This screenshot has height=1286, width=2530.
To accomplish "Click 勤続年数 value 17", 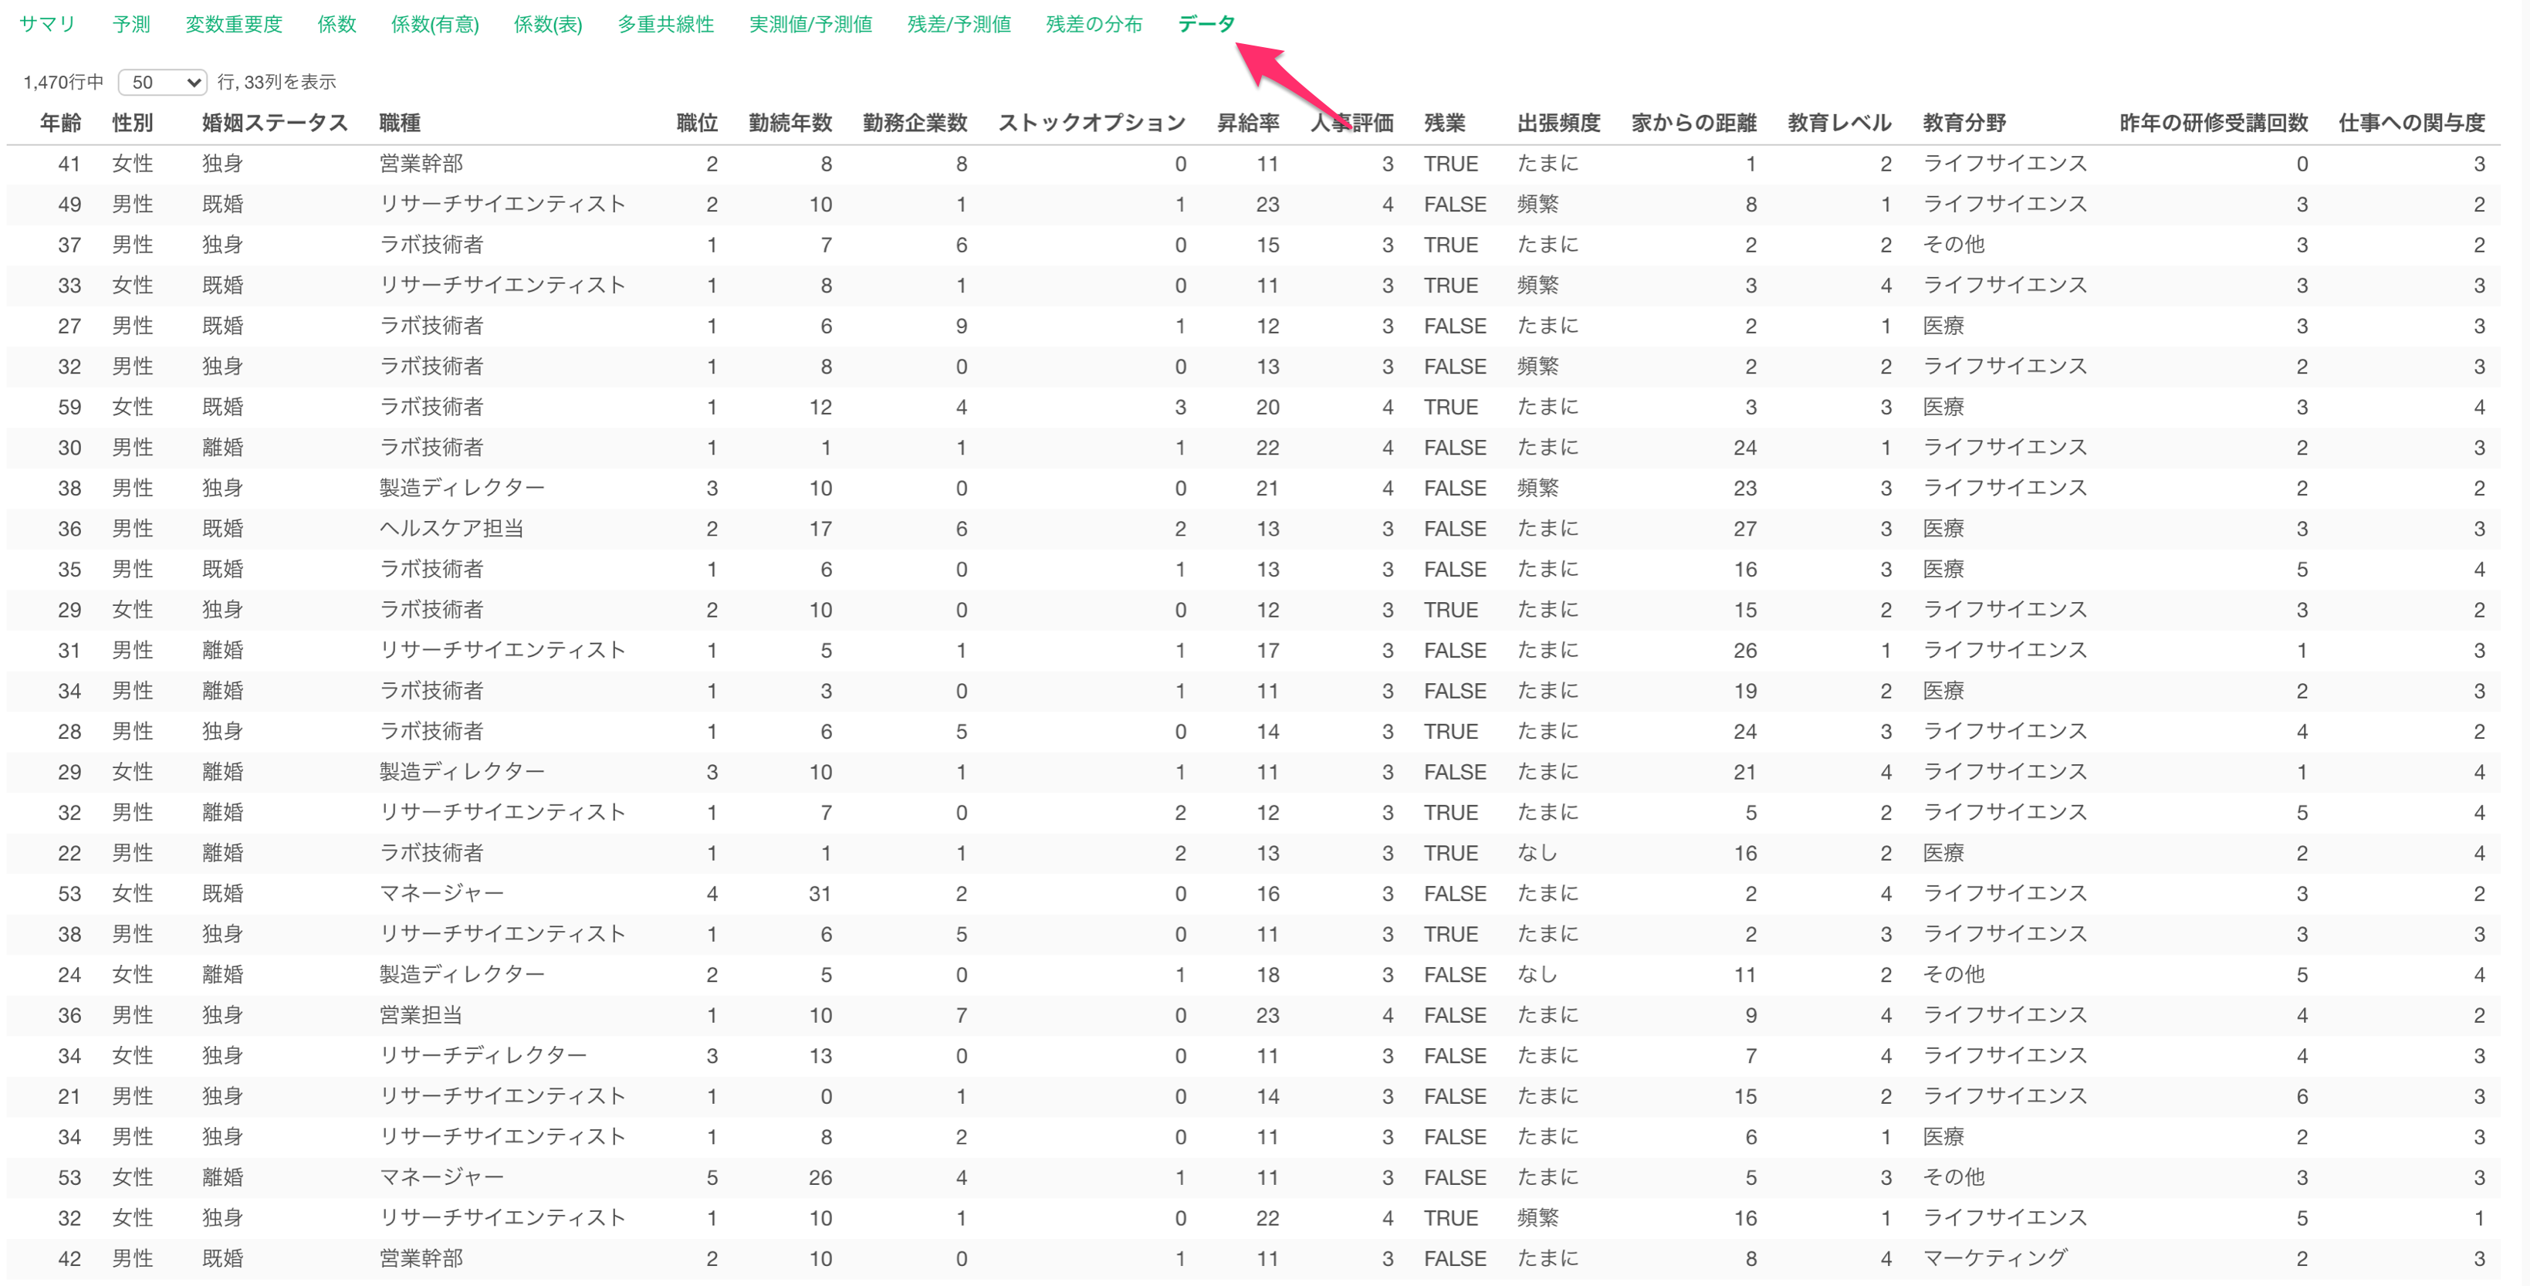I will pos(820,529).
